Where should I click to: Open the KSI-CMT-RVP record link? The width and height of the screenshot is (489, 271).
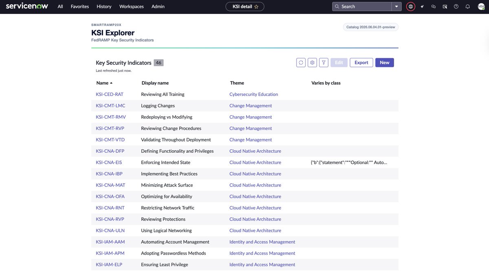[110, 128]
